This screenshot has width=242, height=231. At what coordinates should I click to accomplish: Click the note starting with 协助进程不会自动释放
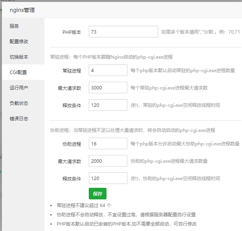126,215
